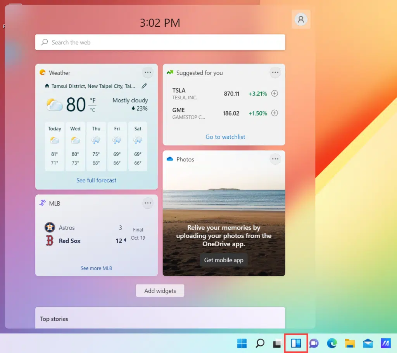Click the Final Oct 19 game status
397x353 pixels.
coord(138,234)
